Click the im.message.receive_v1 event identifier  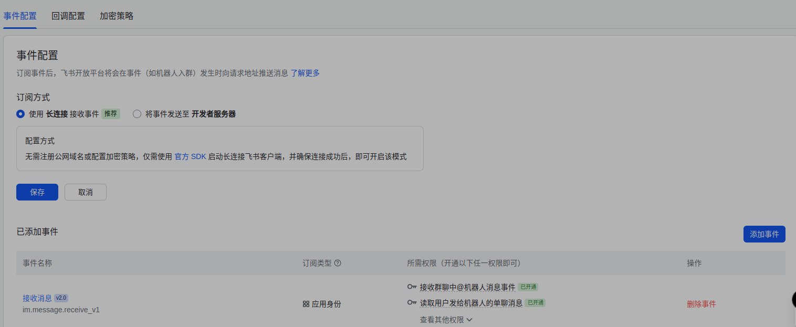[61, 310]
